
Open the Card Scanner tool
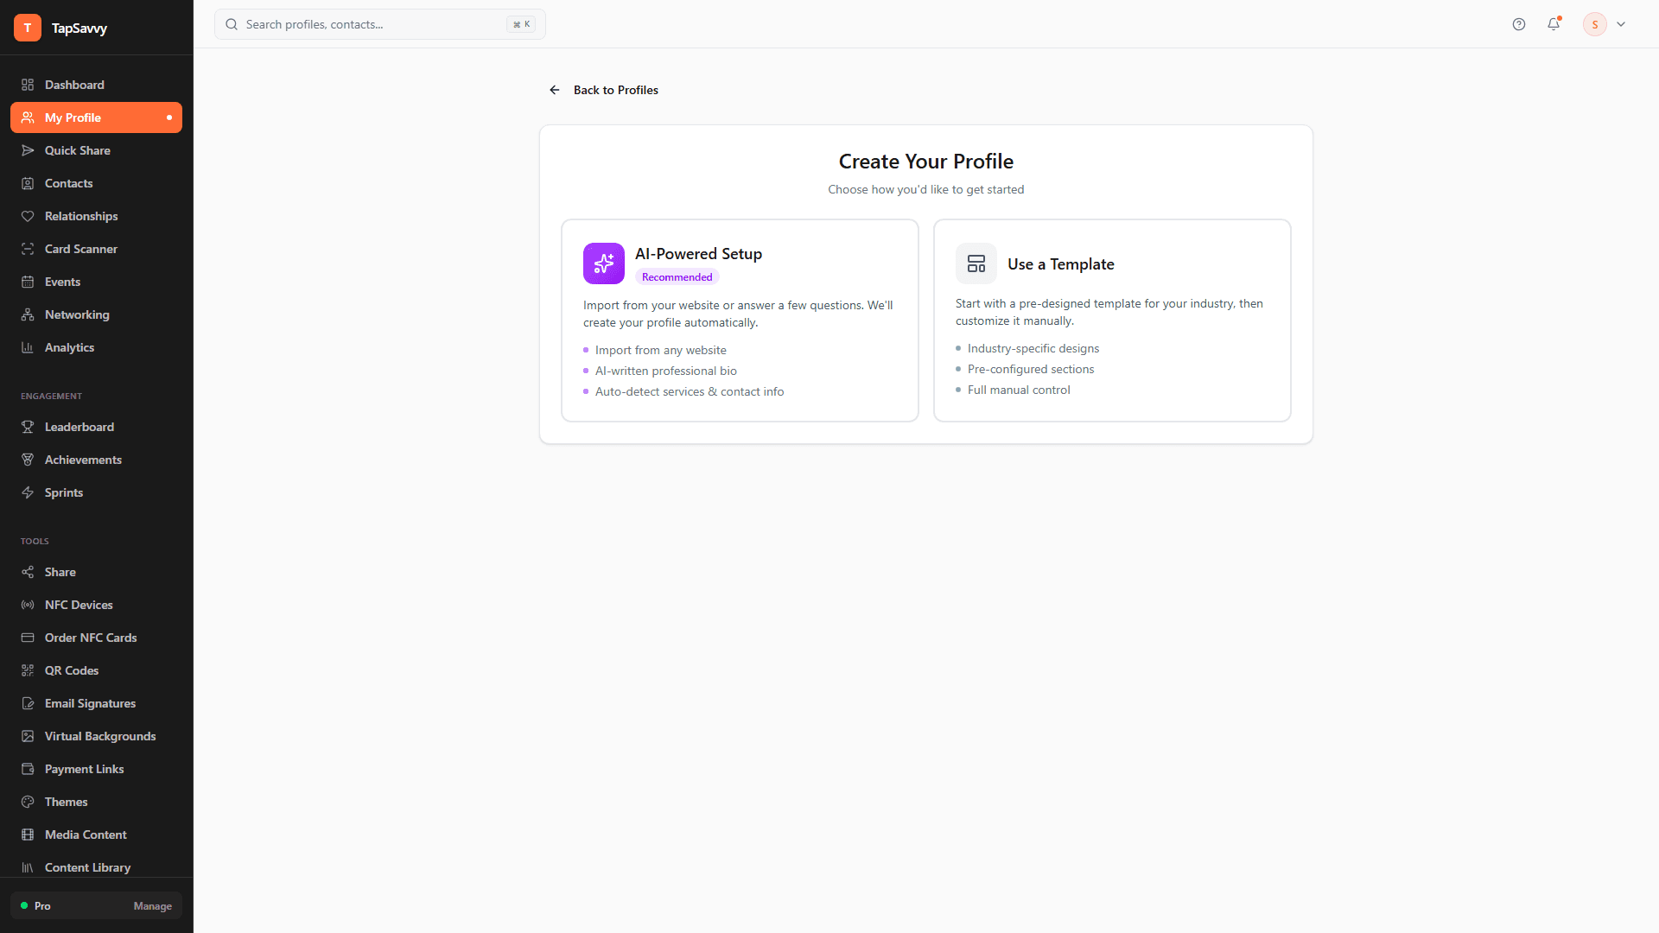pyautogui.click(x=81, y=249)
